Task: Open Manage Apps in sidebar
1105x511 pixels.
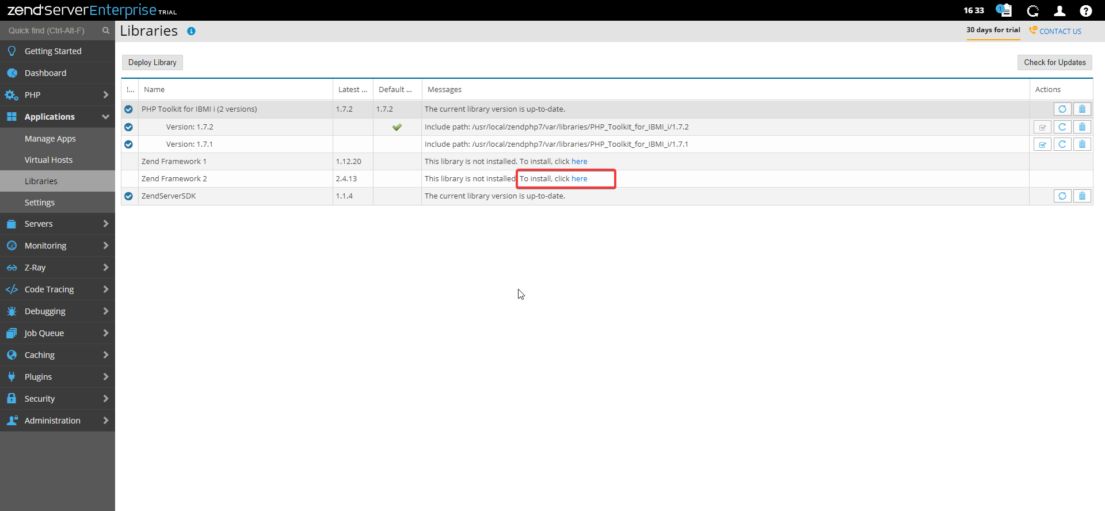Action: pyautogui.click(x=50, y=139)
